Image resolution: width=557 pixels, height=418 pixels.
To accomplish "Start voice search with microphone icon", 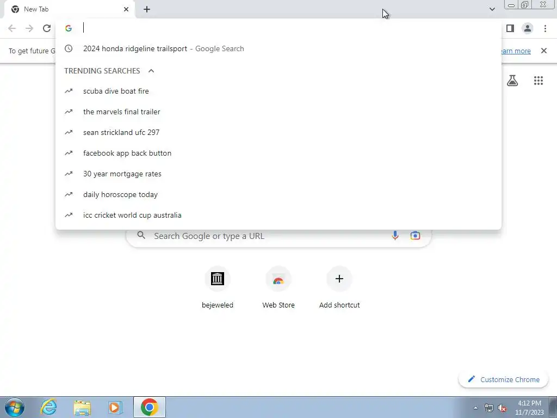I will pos(395,235).
